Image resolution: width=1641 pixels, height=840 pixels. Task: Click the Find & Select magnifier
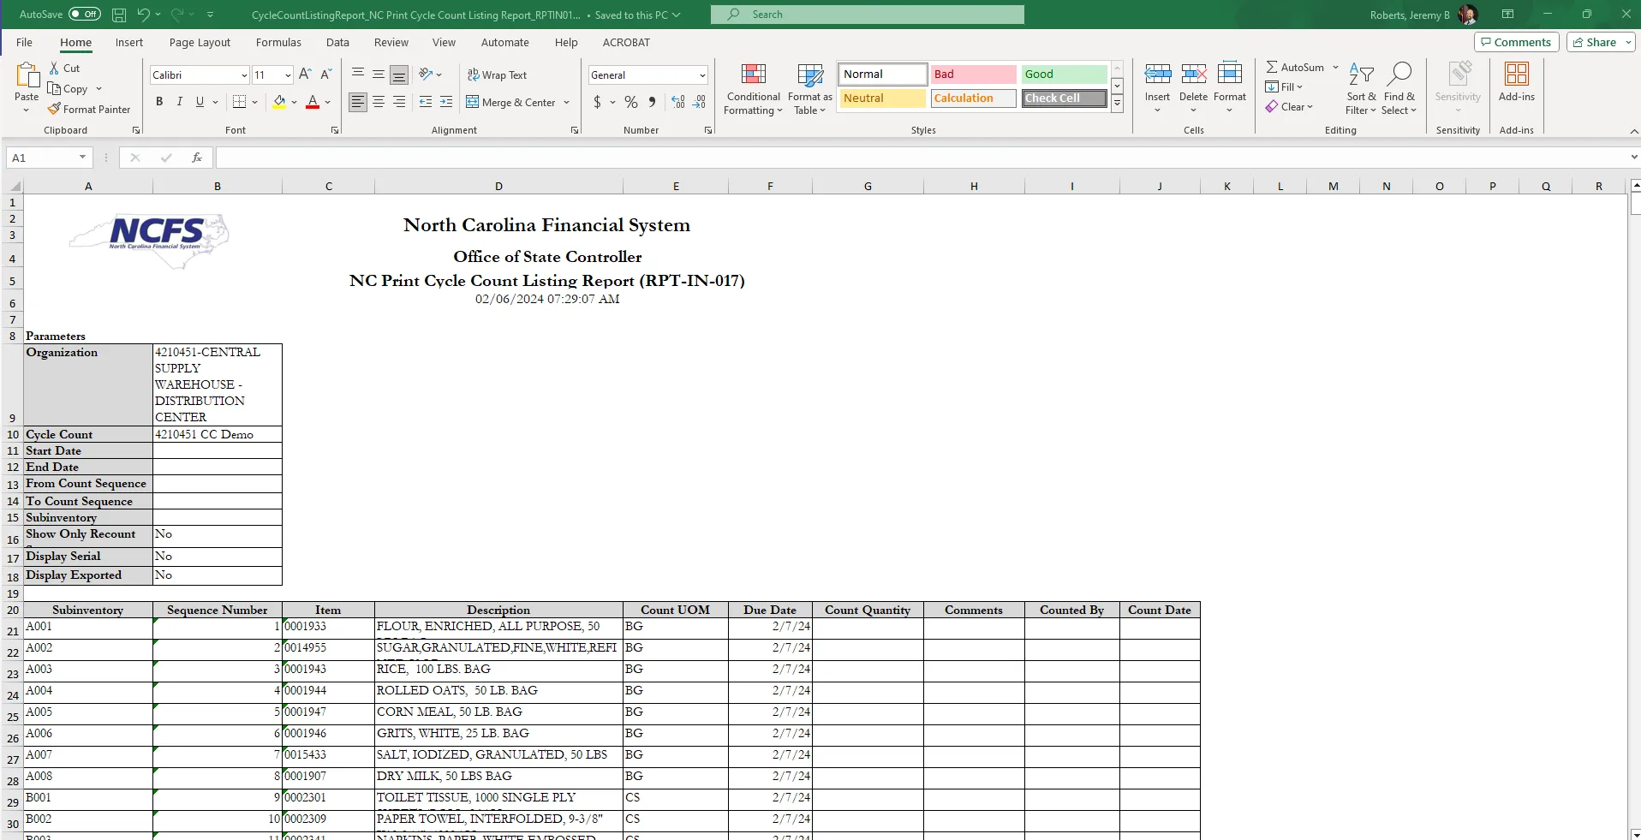(x=1399, y=75)
